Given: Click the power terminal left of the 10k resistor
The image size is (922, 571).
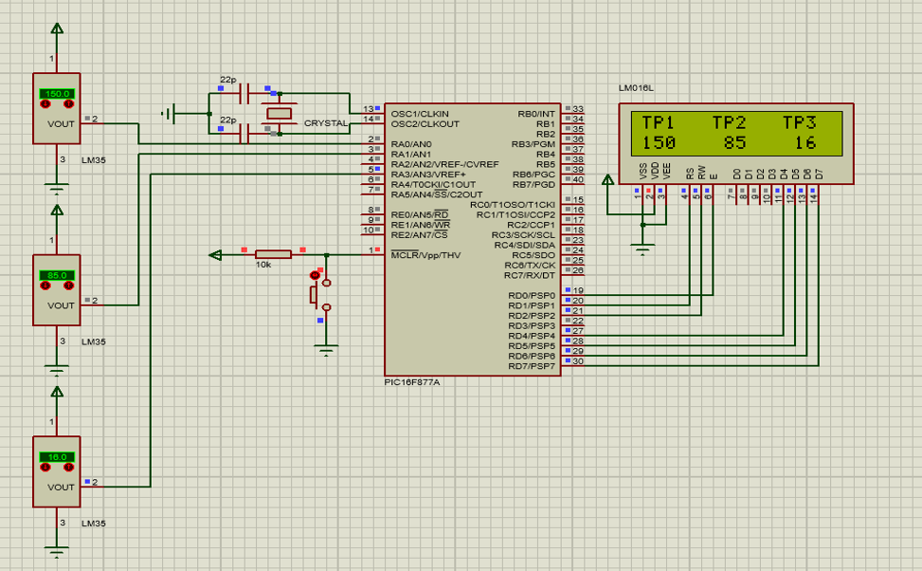Looking at the screenshot, I should tap(215, 254).
